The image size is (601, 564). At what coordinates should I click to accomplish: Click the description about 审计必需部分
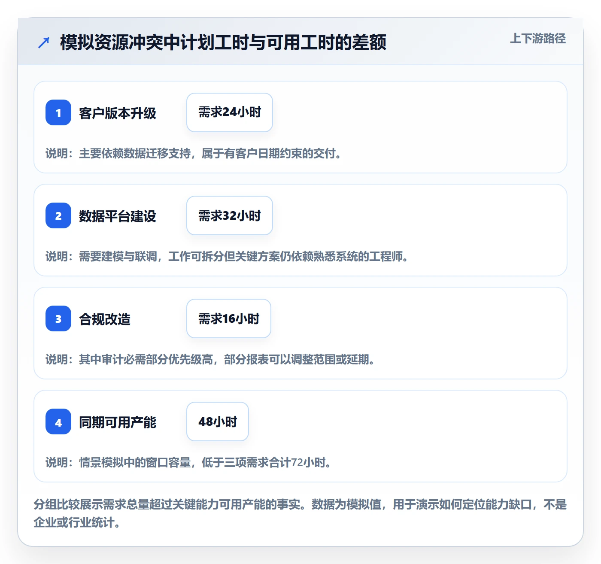(210, 359)
